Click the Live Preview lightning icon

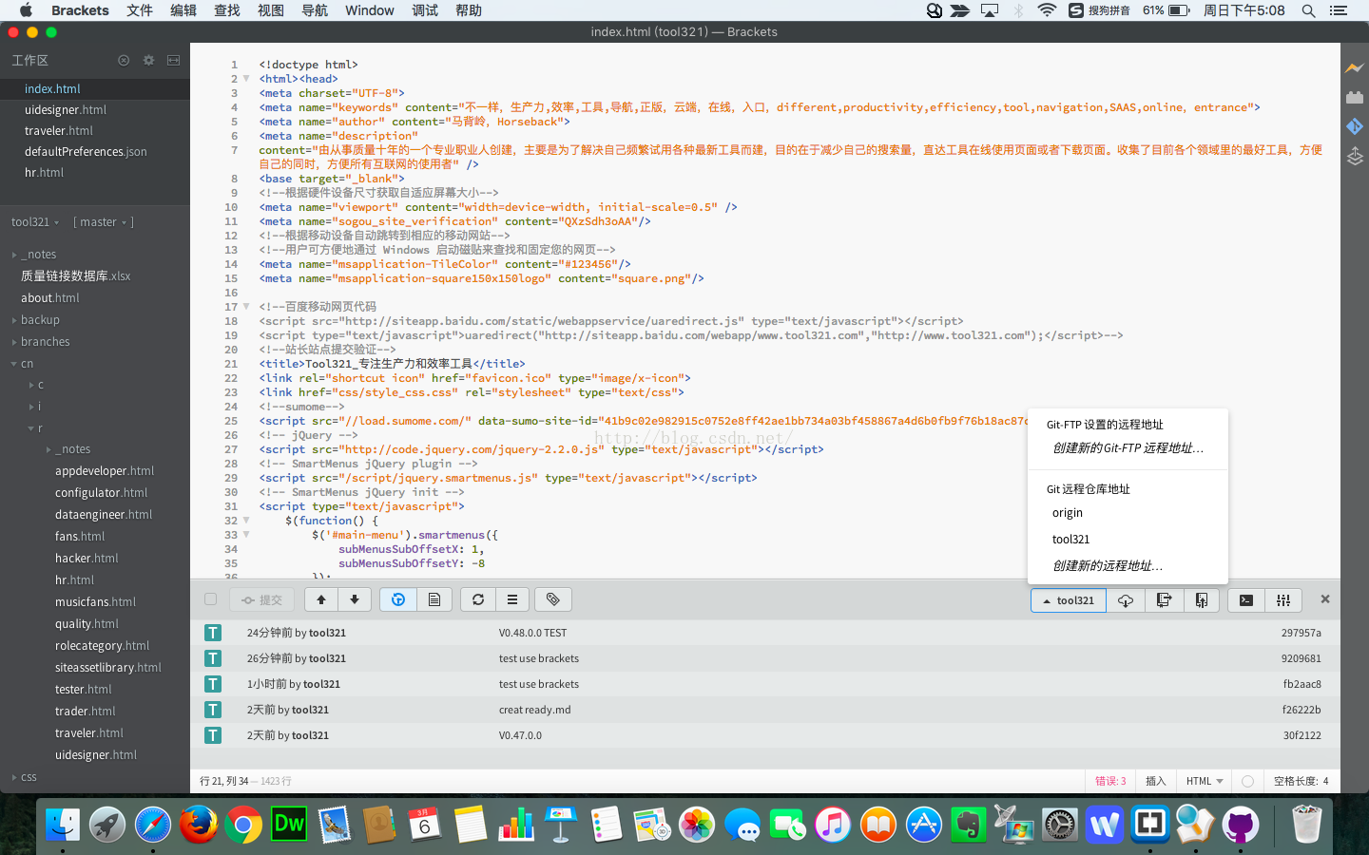pos(1355,67)
